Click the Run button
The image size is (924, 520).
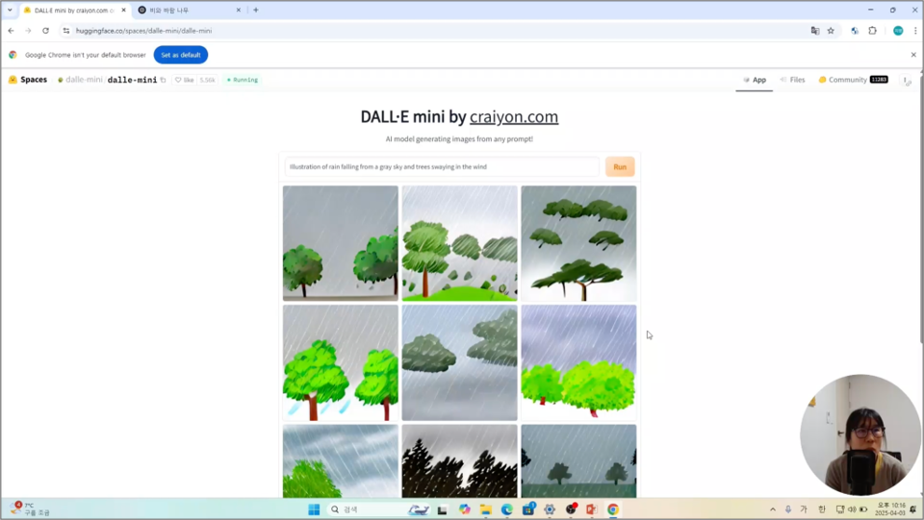[x=620, y=167]
